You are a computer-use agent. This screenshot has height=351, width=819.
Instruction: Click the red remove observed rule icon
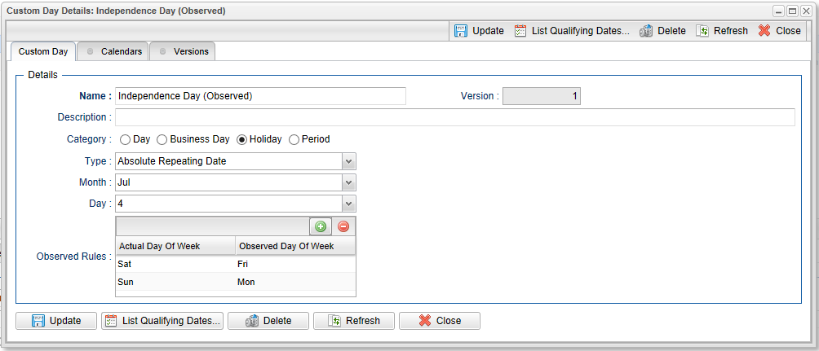pos(343,226)
